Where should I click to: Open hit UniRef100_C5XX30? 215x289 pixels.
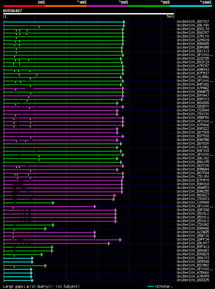point(193,114)
